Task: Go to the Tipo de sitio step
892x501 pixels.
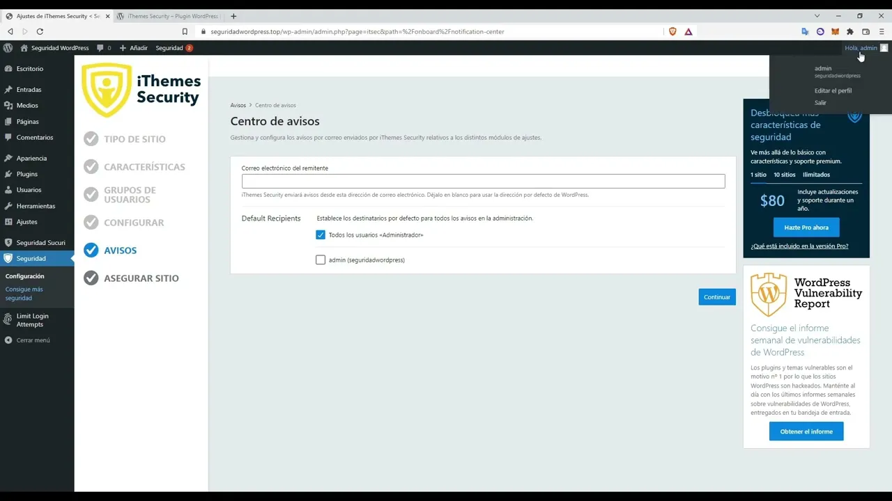Action: [125, 139]
